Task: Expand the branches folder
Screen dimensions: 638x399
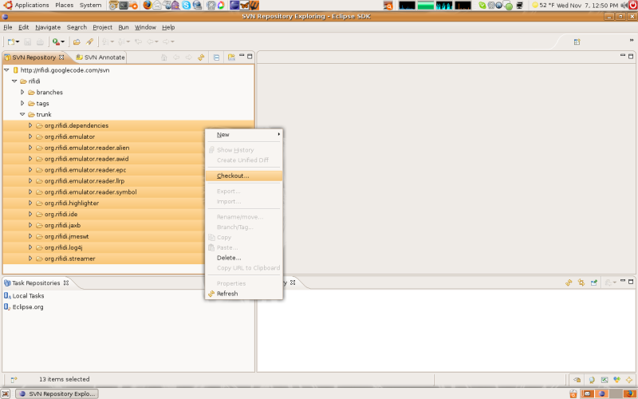Action: (22, 92)
